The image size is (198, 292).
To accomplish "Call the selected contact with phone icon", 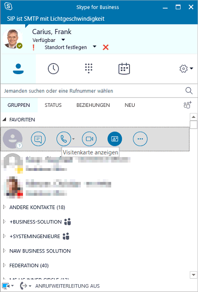I will coord(64,139).
